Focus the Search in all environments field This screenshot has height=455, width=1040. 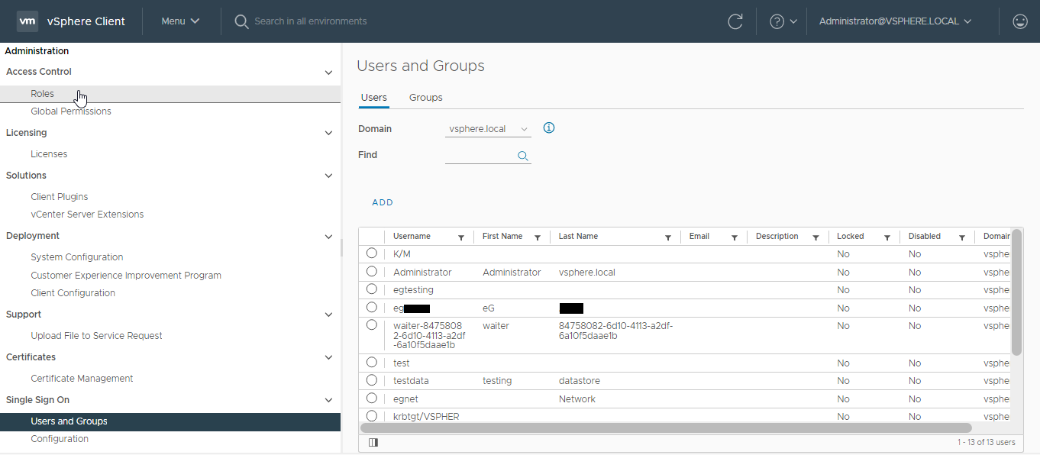pos(310,21)
